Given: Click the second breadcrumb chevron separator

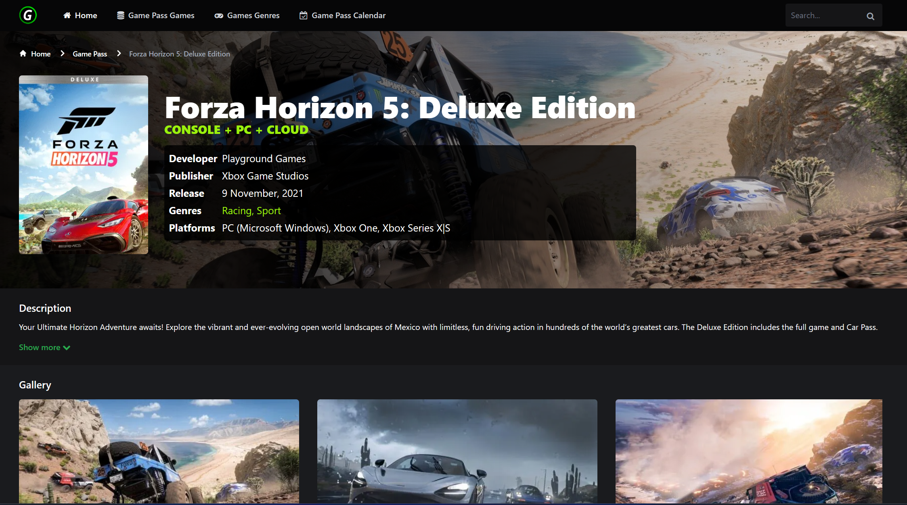Looking at the screenshot, I should (x=119, y=53).
